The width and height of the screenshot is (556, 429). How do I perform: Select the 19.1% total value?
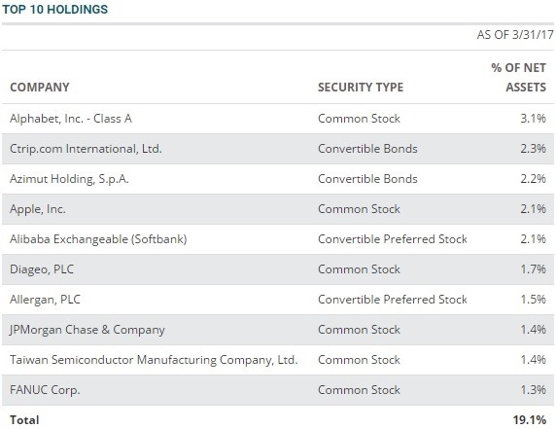click(530, 420)
